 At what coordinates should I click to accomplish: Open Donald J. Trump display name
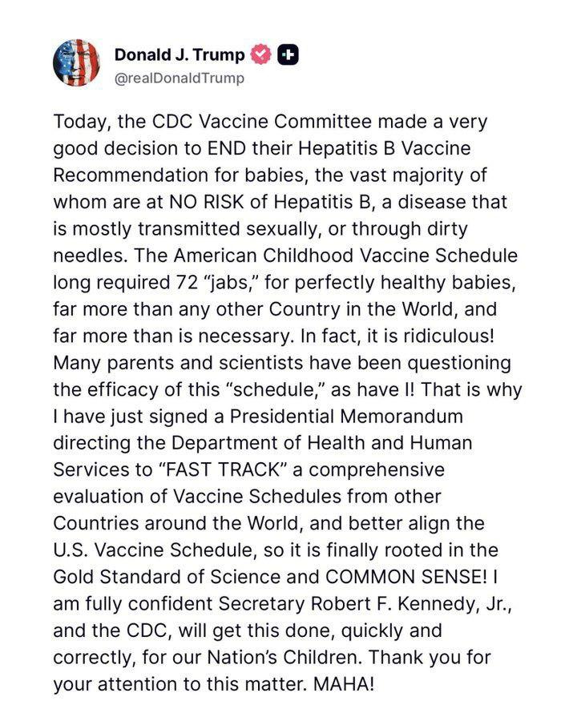pos(180,54)
